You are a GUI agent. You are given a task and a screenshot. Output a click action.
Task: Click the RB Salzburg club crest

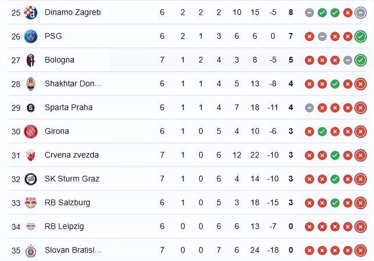[x=31, y=203]
